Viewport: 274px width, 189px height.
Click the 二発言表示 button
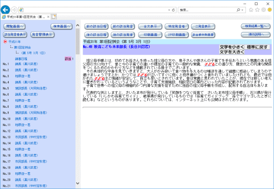[x=203, y=26]
